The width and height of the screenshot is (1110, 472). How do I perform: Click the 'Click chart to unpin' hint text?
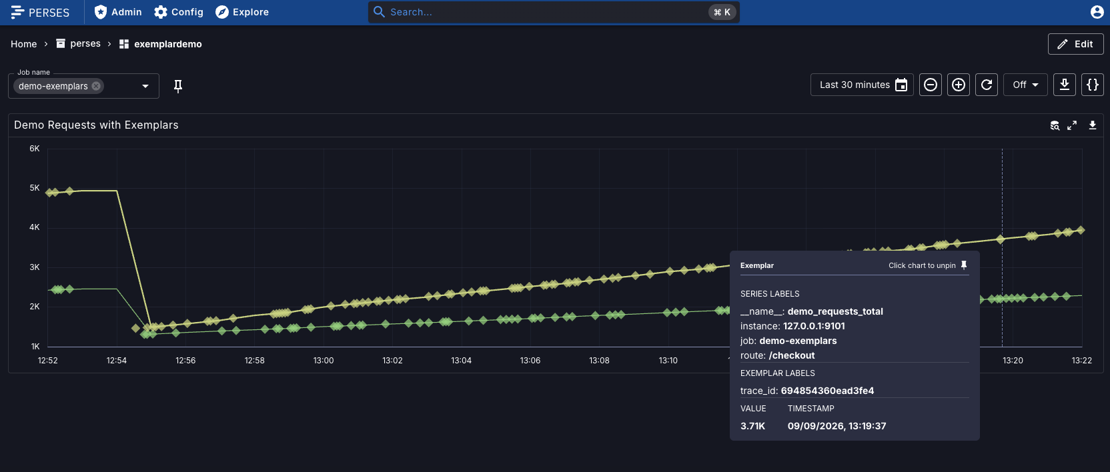point(922,265)
